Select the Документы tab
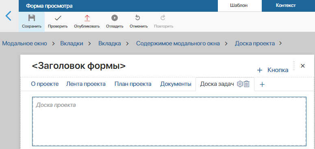Screen dimensions: 315x149 click(x=176, y=84)
